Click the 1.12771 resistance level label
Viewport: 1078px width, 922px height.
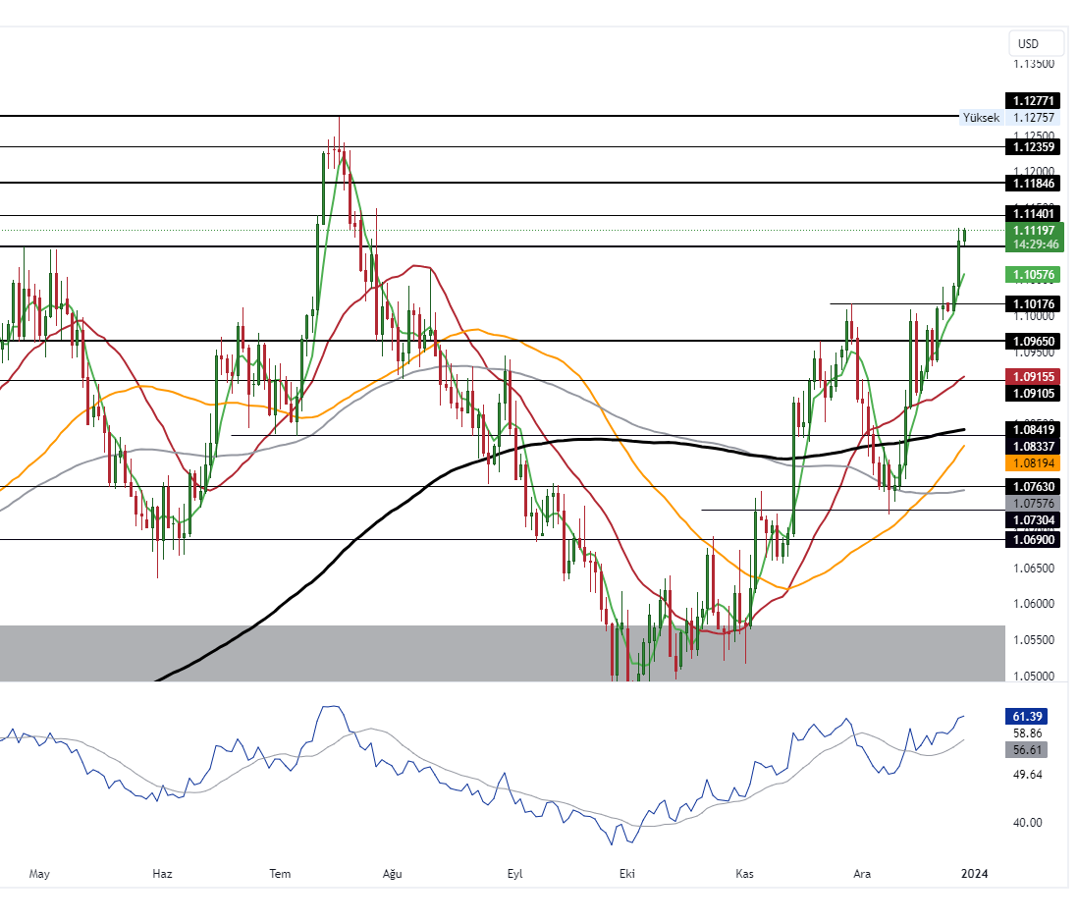pyautogui.click(x=1032, y=100)
